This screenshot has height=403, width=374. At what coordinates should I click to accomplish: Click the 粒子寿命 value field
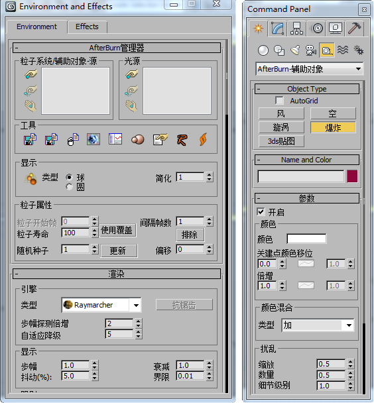tap(76, 233)
